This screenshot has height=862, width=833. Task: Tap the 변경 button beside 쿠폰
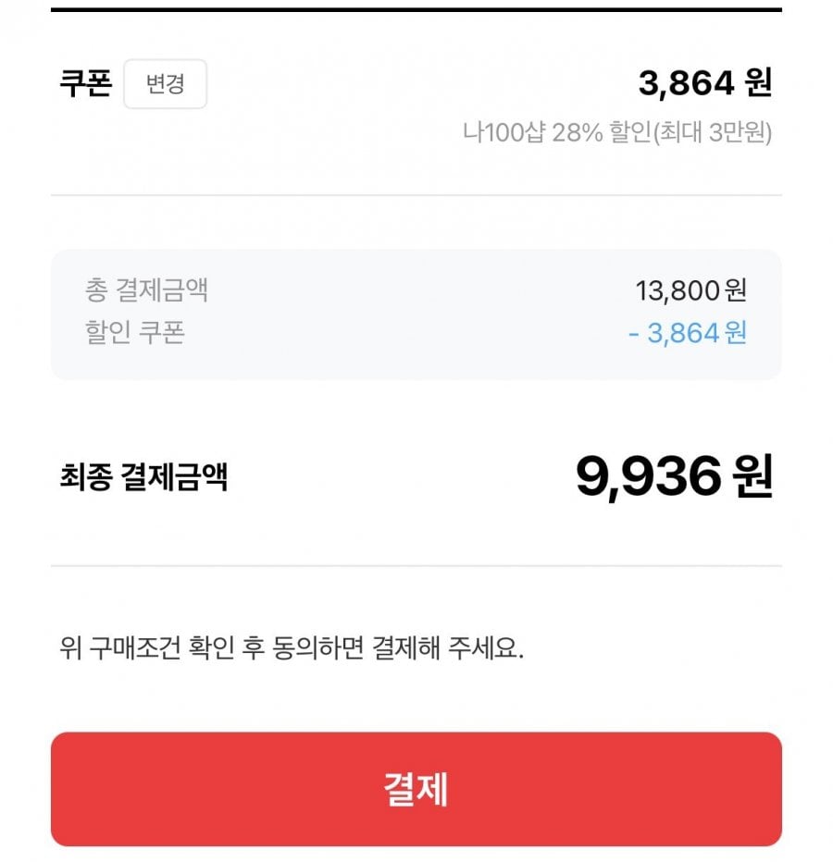click(x=165, y=84)
